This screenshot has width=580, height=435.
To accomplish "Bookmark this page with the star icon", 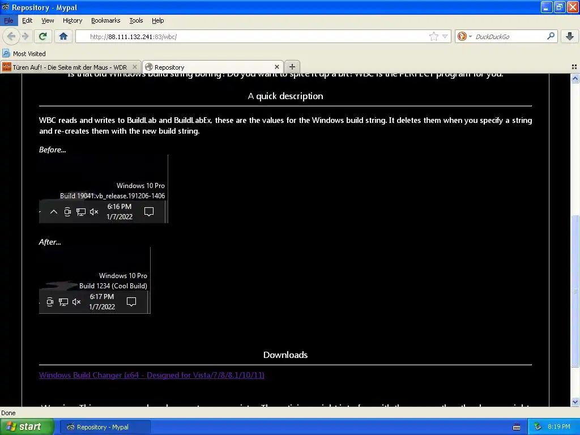I will coord(433,36).
